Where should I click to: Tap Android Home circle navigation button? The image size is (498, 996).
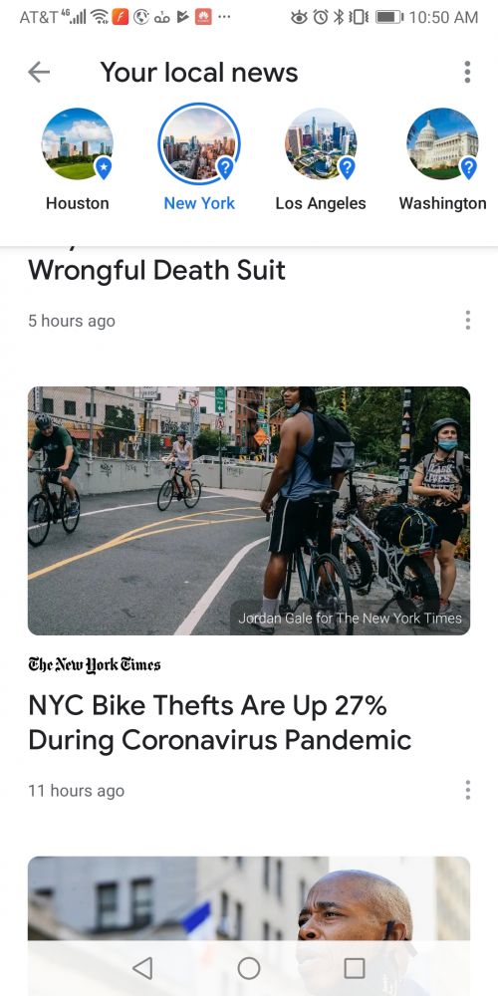click(x=249, y=968)
